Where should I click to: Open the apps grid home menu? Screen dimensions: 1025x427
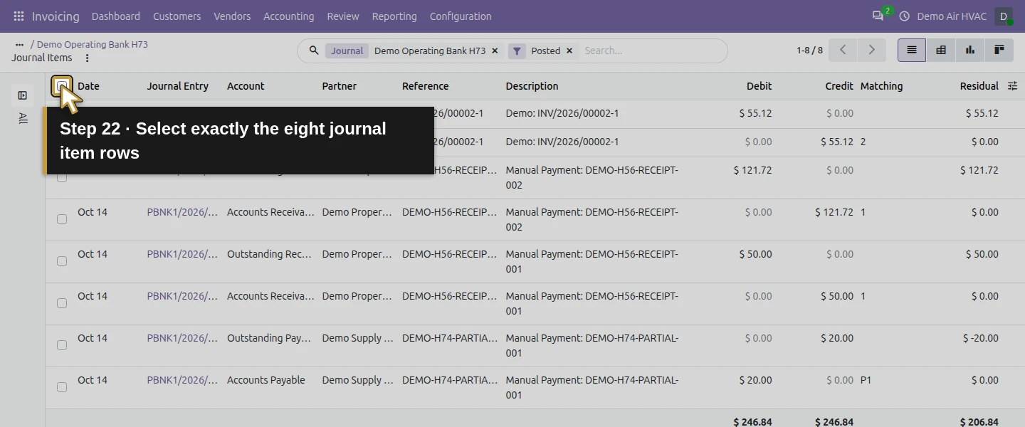pyautogui.click(x=19, y=16)
